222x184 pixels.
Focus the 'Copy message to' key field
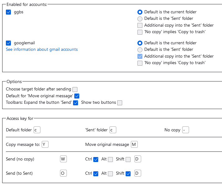pyautogui.click(x=45, y=145)
